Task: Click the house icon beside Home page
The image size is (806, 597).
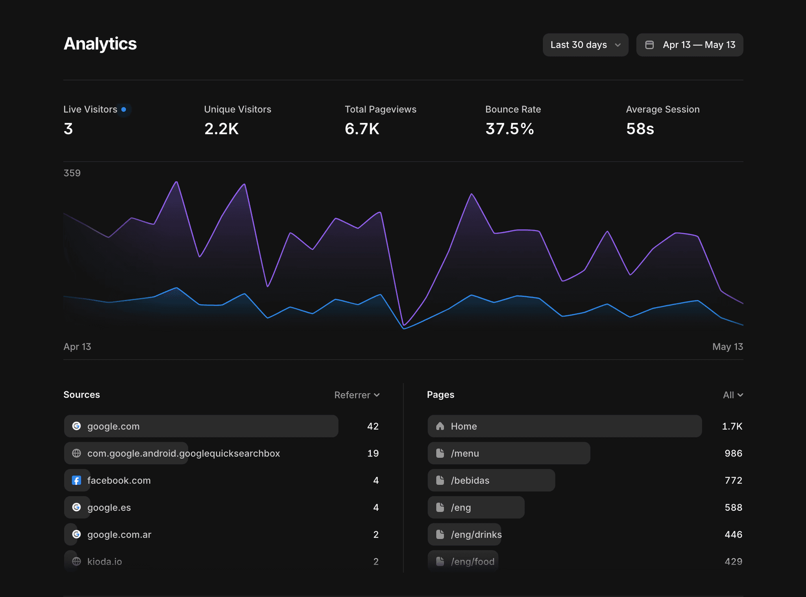Action: click(x=440, y=426)
